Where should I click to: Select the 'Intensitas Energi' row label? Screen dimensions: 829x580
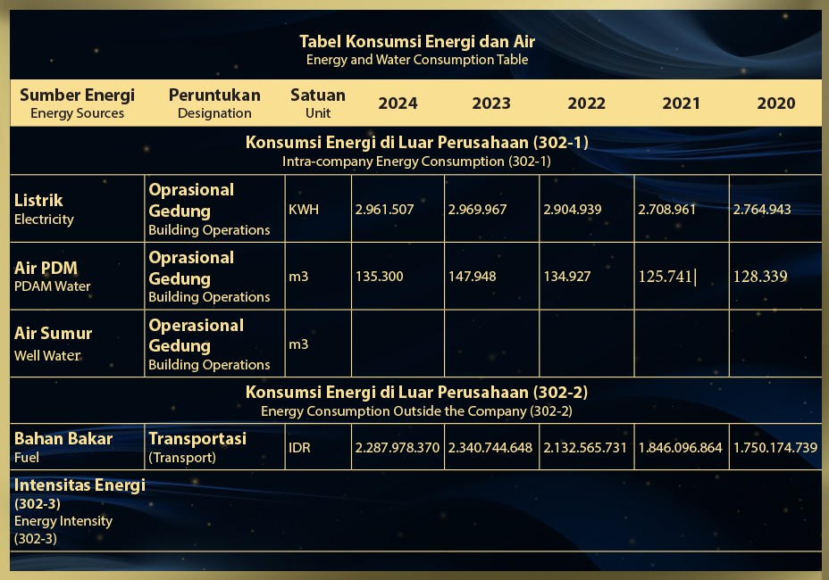pyautogui.click(x=80, y=485)
